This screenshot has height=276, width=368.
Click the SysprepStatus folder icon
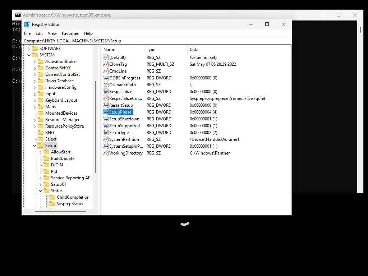click(x=52, y=204)
